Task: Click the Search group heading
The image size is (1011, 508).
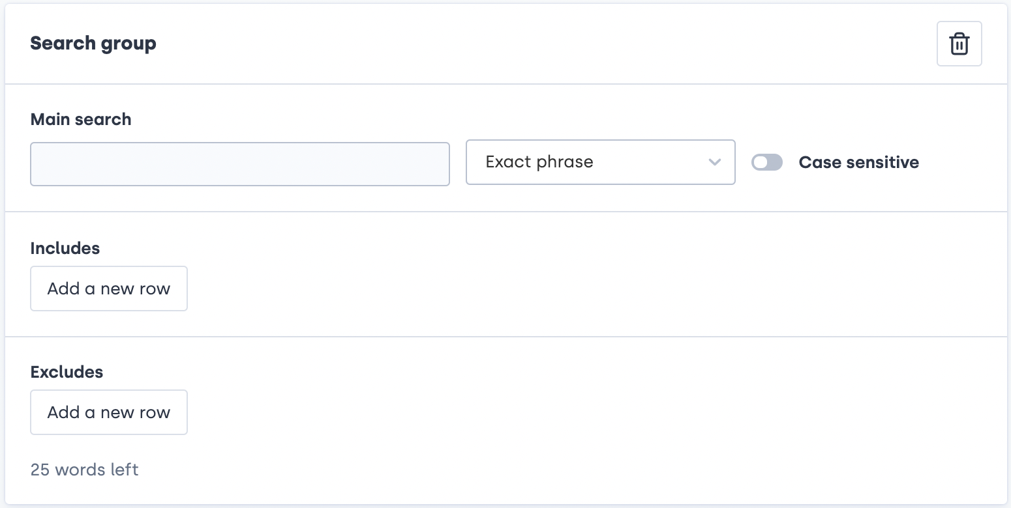Action: point(93,44)
